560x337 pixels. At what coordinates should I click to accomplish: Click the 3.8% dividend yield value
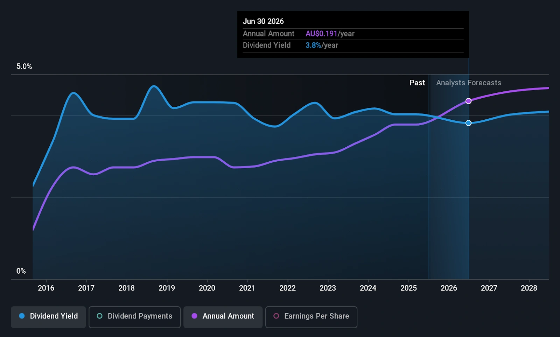tap(313, 45)
